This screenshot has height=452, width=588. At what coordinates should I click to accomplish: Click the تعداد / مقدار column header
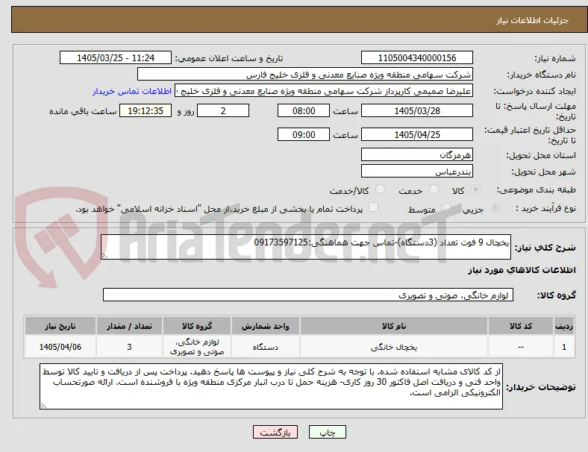tap(129, 326)
